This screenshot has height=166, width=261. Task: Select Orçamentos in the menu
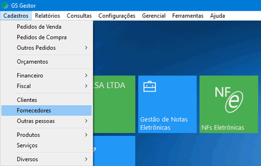tap(32, 62)
